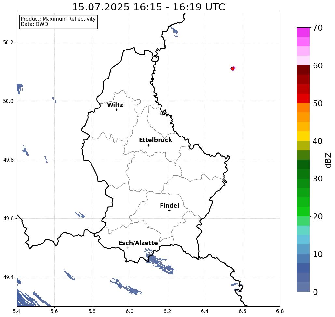Click the bright red colorbar swatch above 50
This screenshot has width=335, height=317.
tap(303, 98)
